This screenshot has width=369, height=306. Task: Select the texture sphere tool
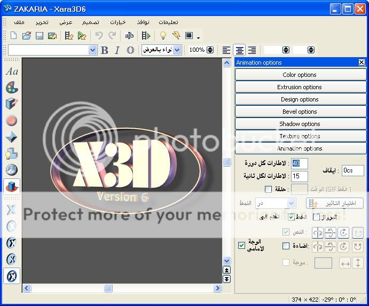[x=11, y=170]
